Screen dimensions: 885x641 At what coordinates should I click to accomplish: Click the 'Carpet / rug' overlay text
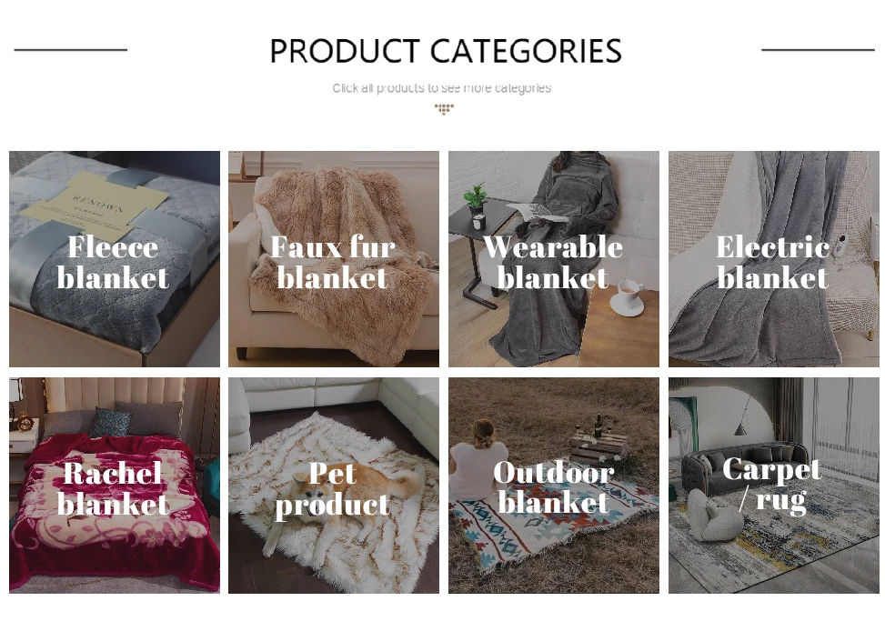(771, 485)
